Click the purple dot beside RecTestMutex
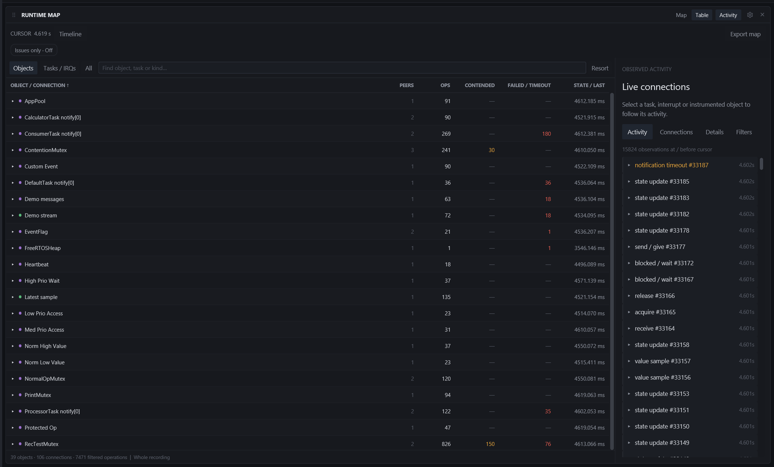Viewport: 774px width, 467px height. (20, 444)
